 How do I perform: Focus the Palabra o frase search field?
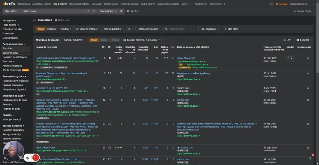pyautogui.click(x=181, y=29)
